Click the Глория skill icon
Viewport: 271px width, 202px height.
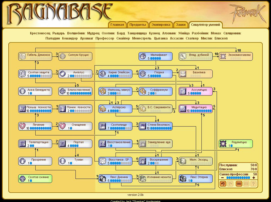[143, 74]
